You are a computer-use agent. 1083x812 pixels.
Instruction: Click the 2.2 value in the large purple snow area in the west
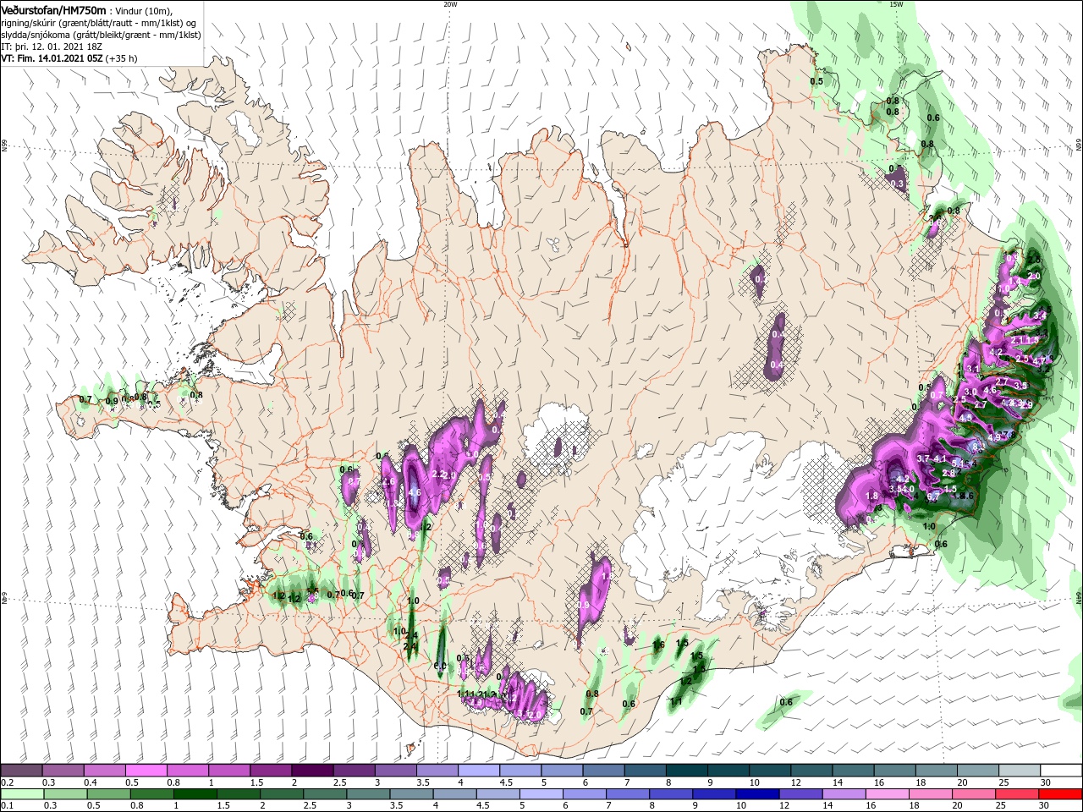[x=438, y=475]
